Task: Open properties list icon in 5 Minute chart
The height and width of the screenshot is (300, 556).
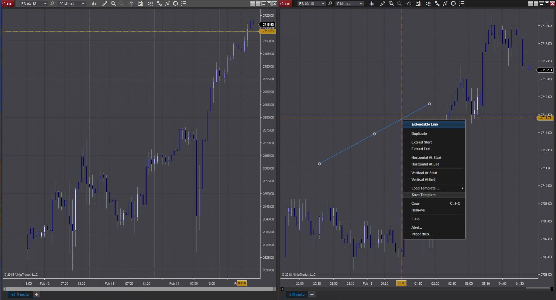Action: [x=461, y=4]
